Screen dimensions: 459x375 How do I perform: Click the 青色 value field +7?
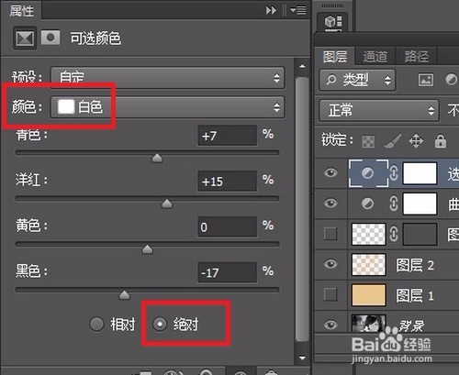point(228,136)
